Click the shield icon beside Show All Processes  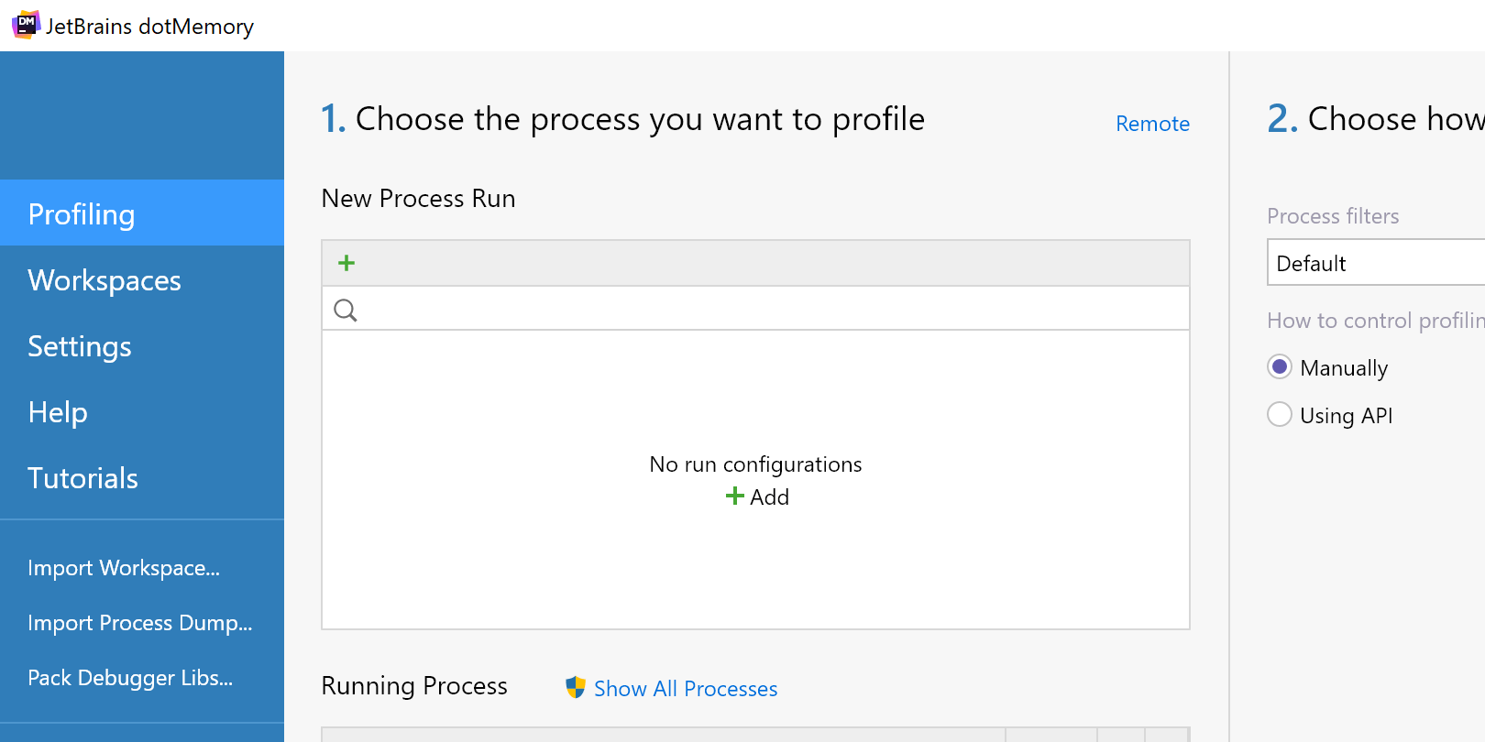pos(576,688)
